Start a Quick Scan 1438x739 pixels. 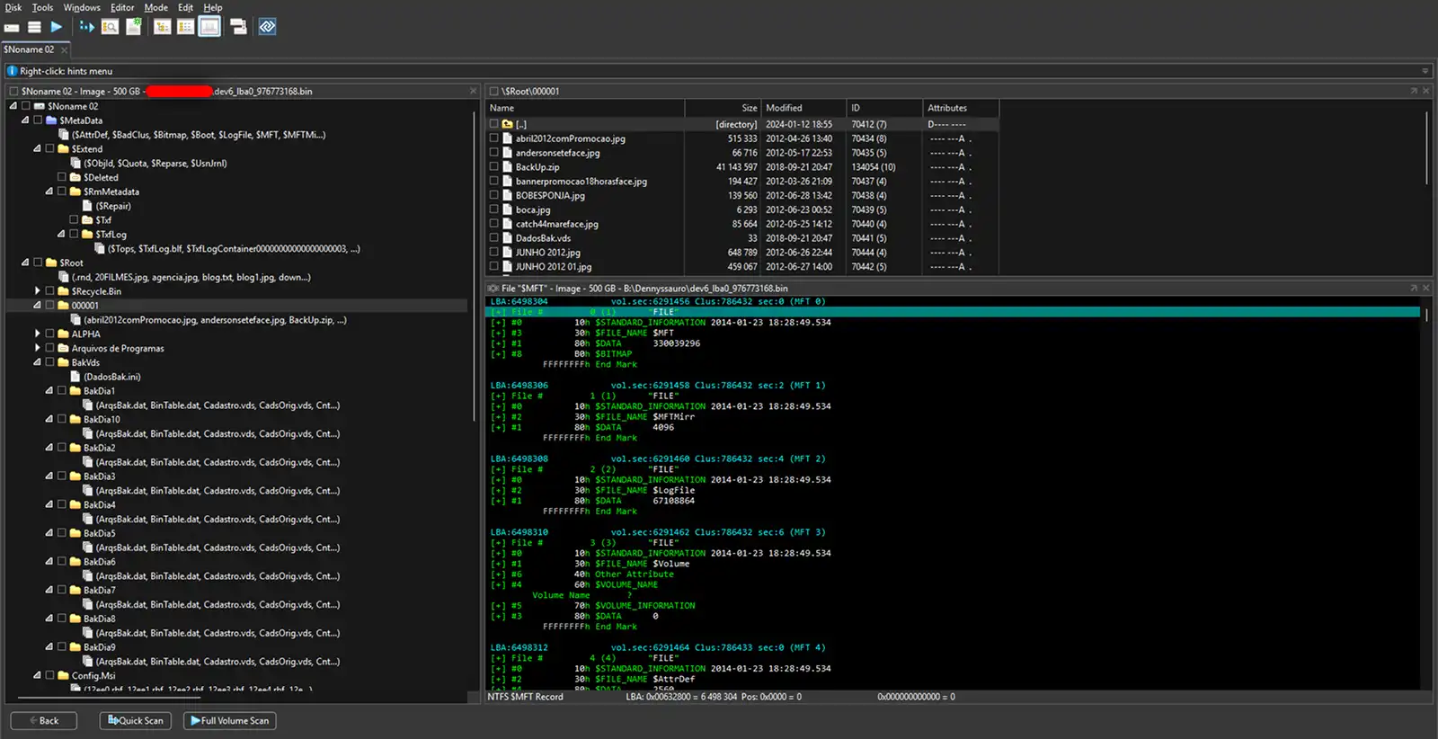click(x=136, y=721)
